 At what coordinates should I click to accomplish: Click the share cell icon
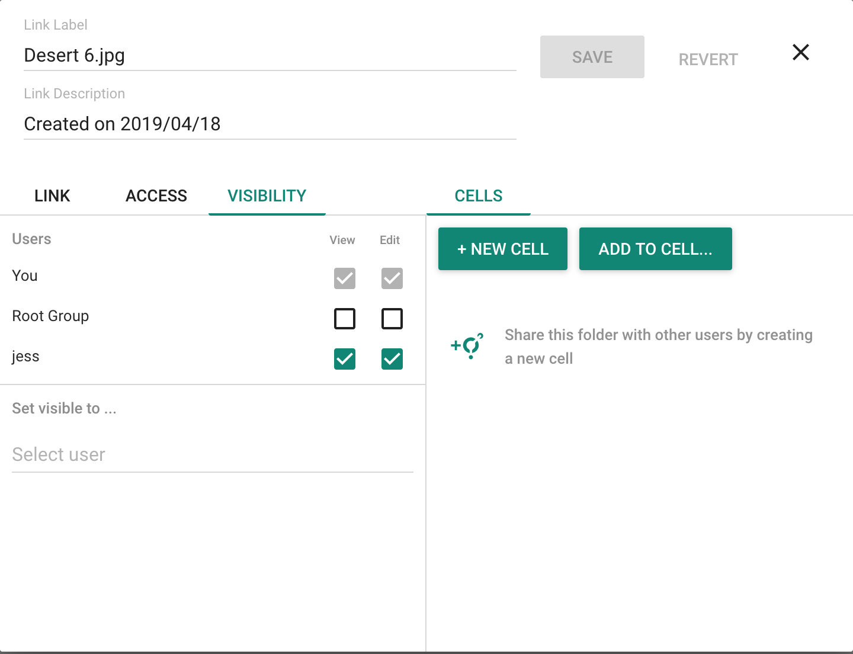tap(467, 345)
